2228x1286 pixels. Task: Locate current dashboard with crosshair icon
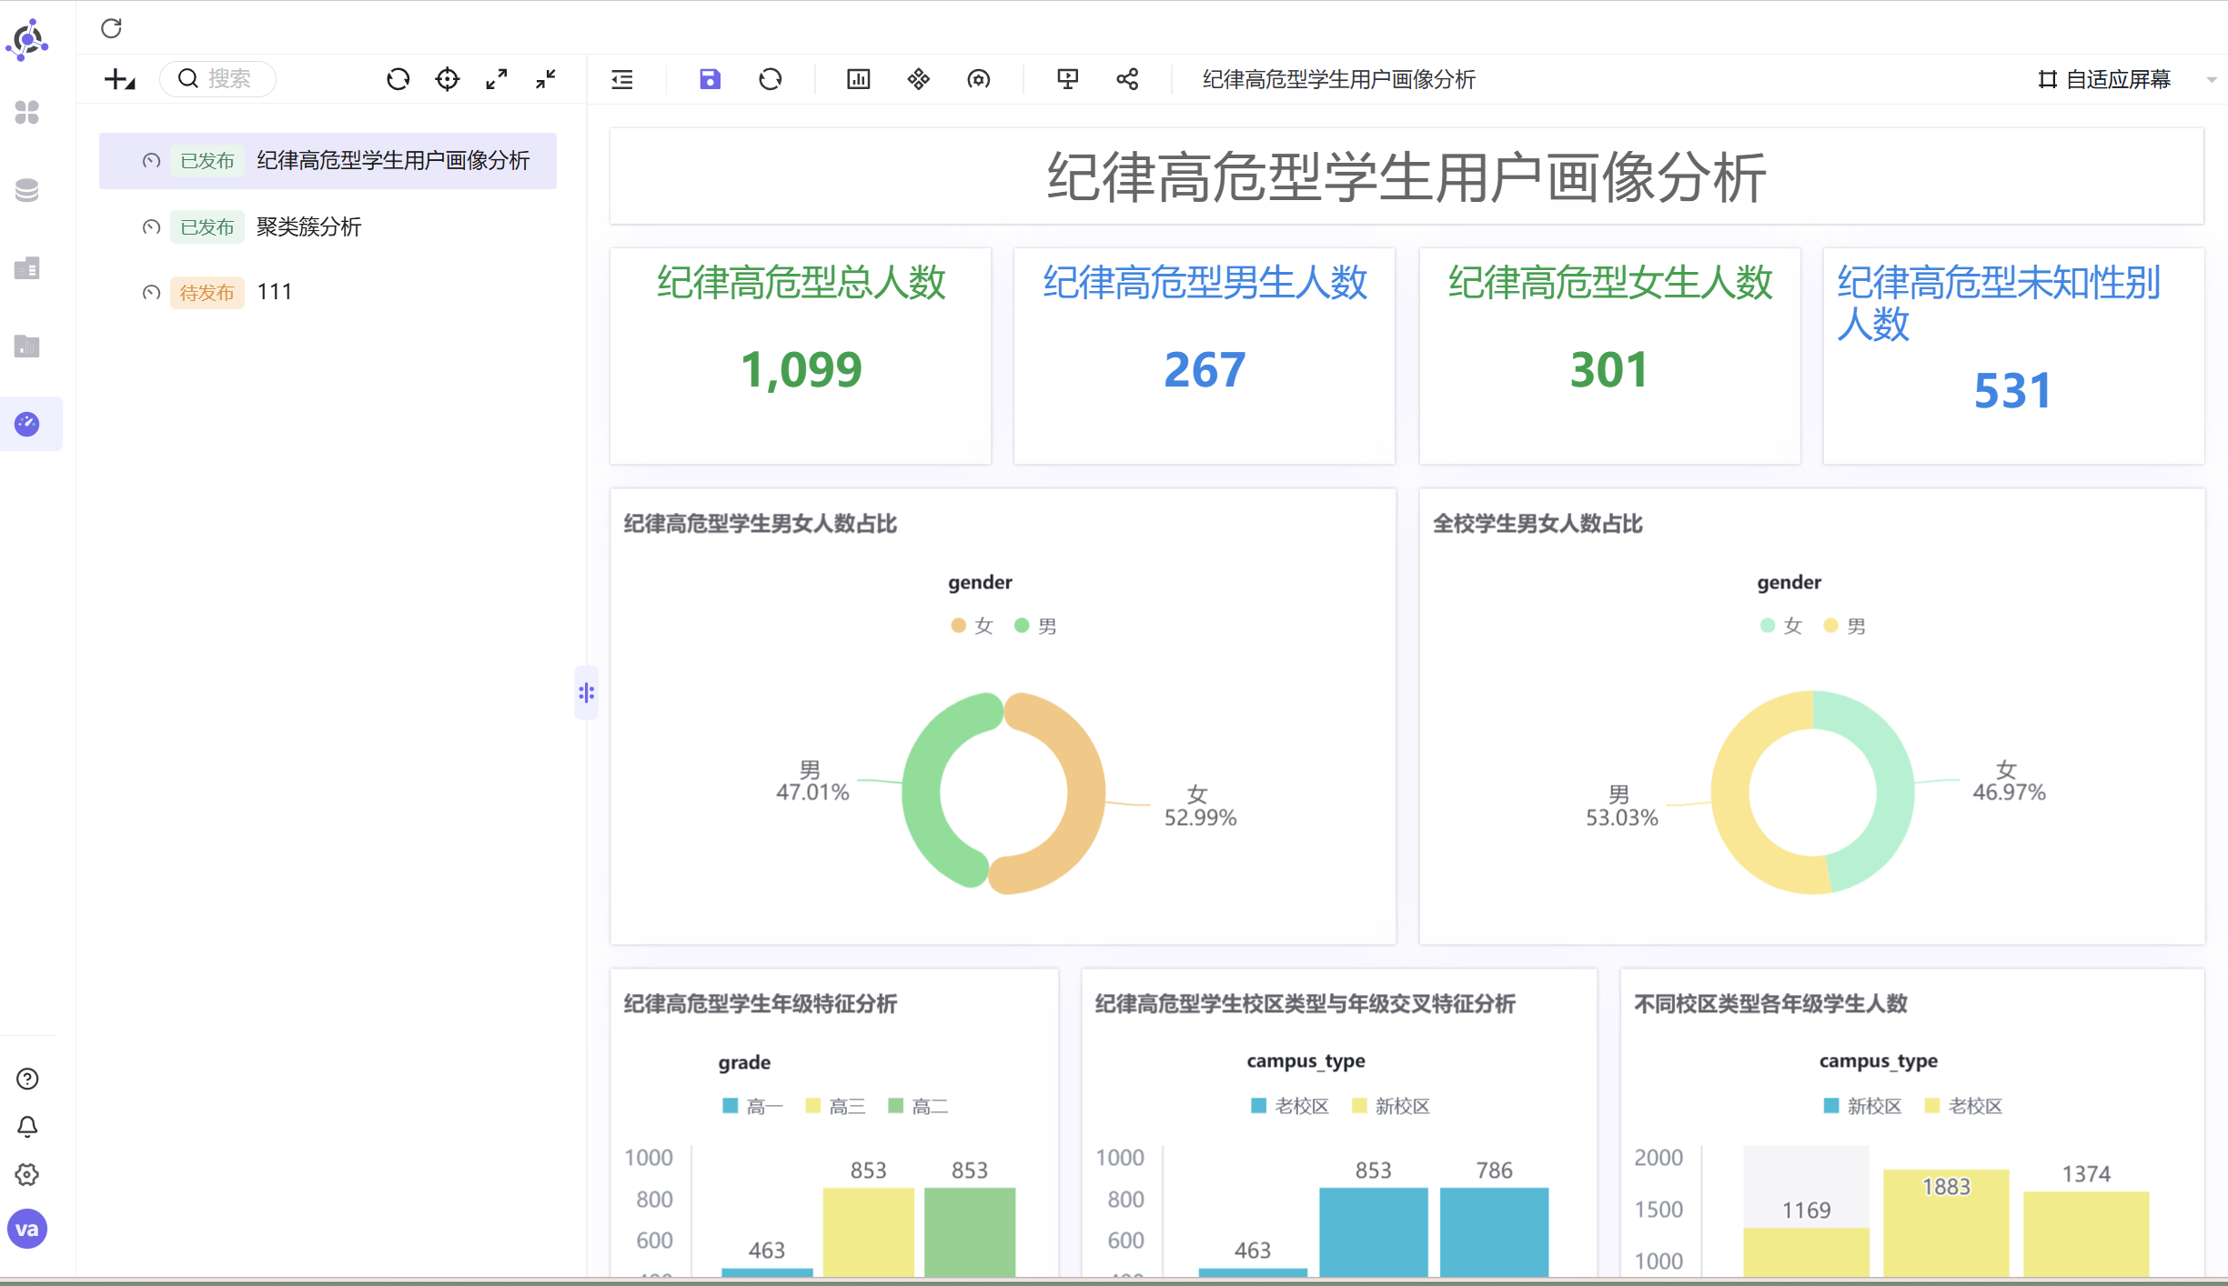tap(447, 79)
